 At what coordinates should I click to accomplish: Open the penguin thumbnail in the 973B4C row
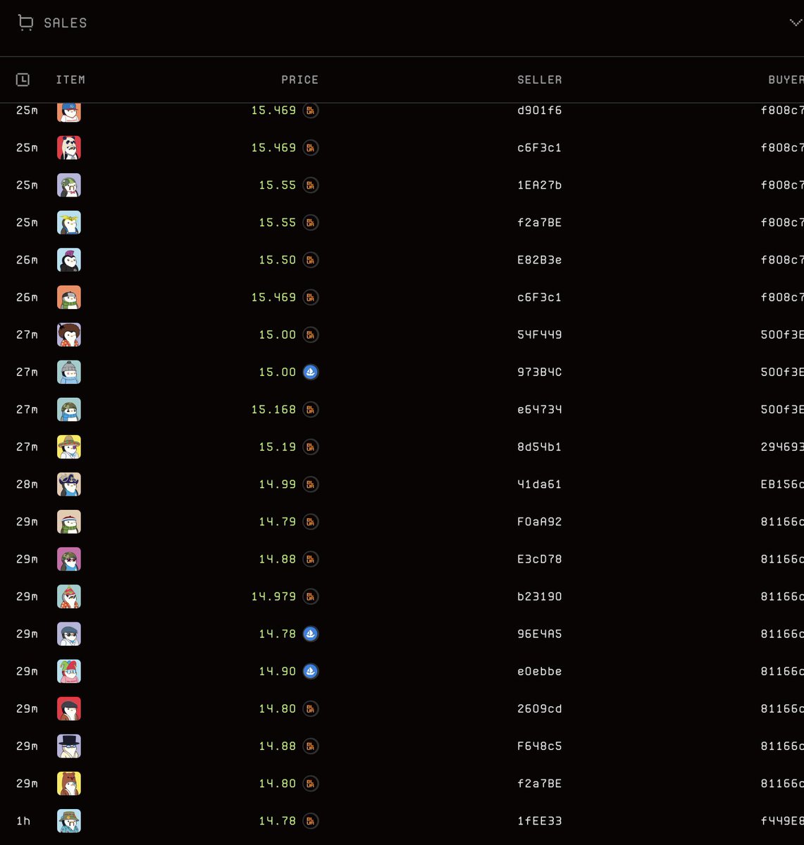tap(69, 372)
